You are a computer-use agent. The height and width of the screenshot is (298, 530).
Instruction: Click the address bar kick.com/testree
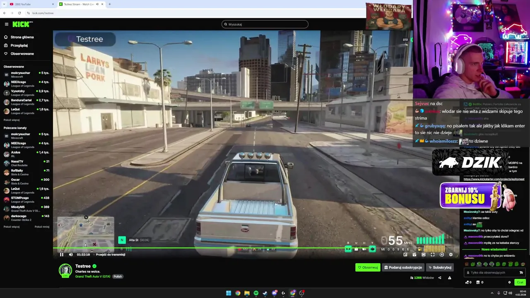(x=43, y=13)
